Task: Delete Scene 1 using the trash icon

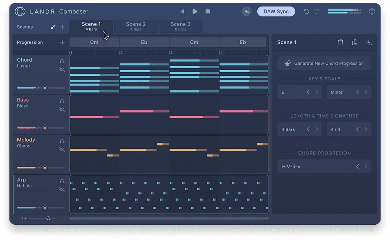Action: point(340,42)
